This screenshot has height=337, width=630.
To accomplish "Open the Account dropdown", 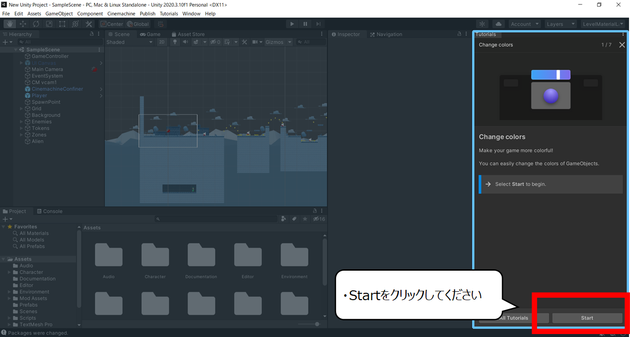I will pyautogui.click(x=524, y=24).
